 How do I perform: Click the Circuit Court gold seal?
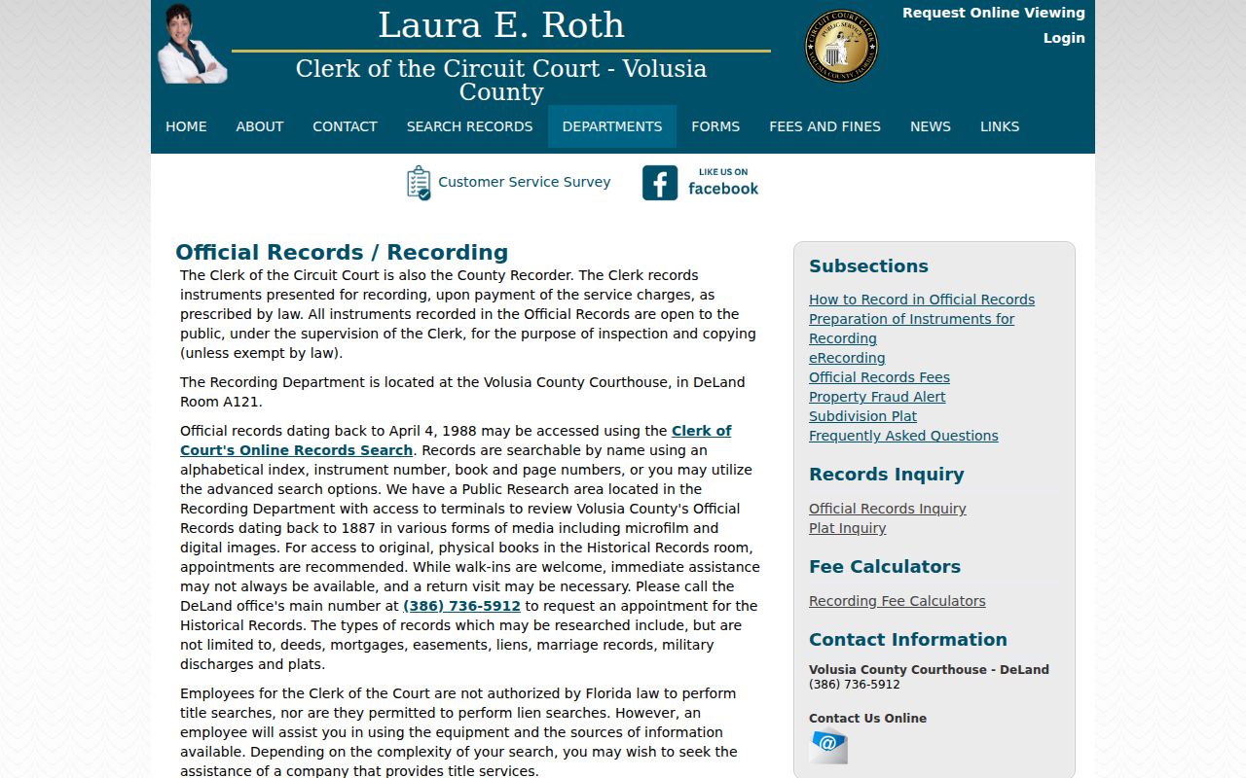point(842,46)
